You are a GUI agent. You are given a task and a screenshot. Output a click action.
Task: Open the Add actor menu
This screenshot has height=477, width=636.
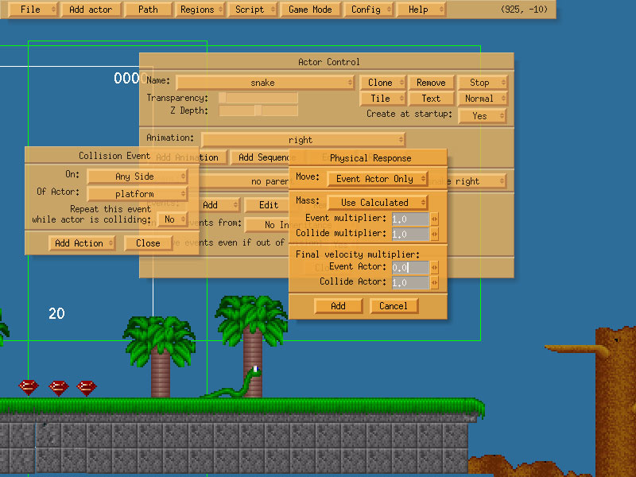(x=91, y=10)
